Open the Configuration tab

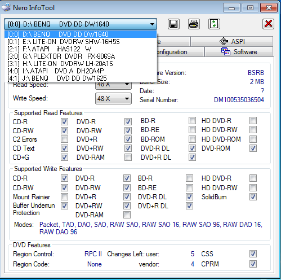(180, 52)
